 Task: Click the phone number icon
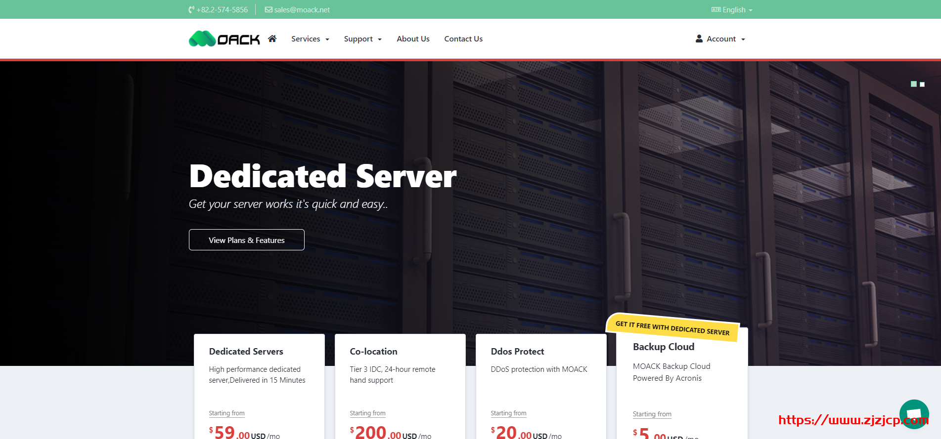191,10
